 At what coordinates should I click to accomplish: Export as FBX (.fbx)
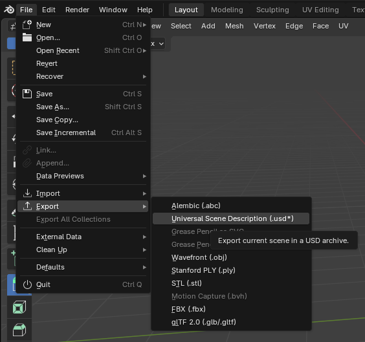pos(231,309)
